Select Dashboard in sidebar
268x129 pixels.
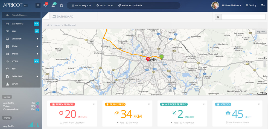click(21, 24)
